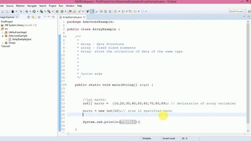Click the Focus on Active Task icon
251x141 pixels.
39,17
